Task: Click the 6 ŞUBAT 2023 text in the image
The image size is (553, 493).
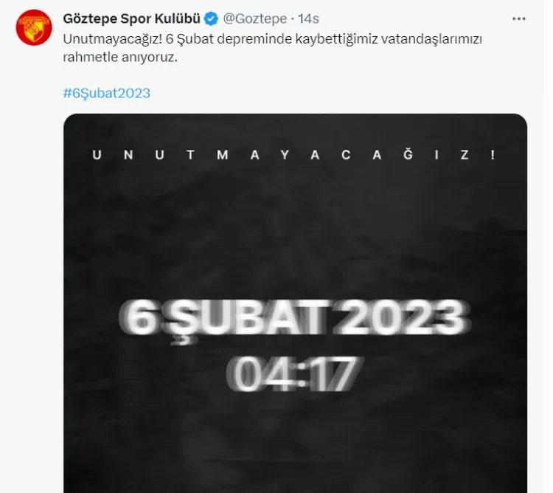Action: pyautogui.click(x=295, y=317)
